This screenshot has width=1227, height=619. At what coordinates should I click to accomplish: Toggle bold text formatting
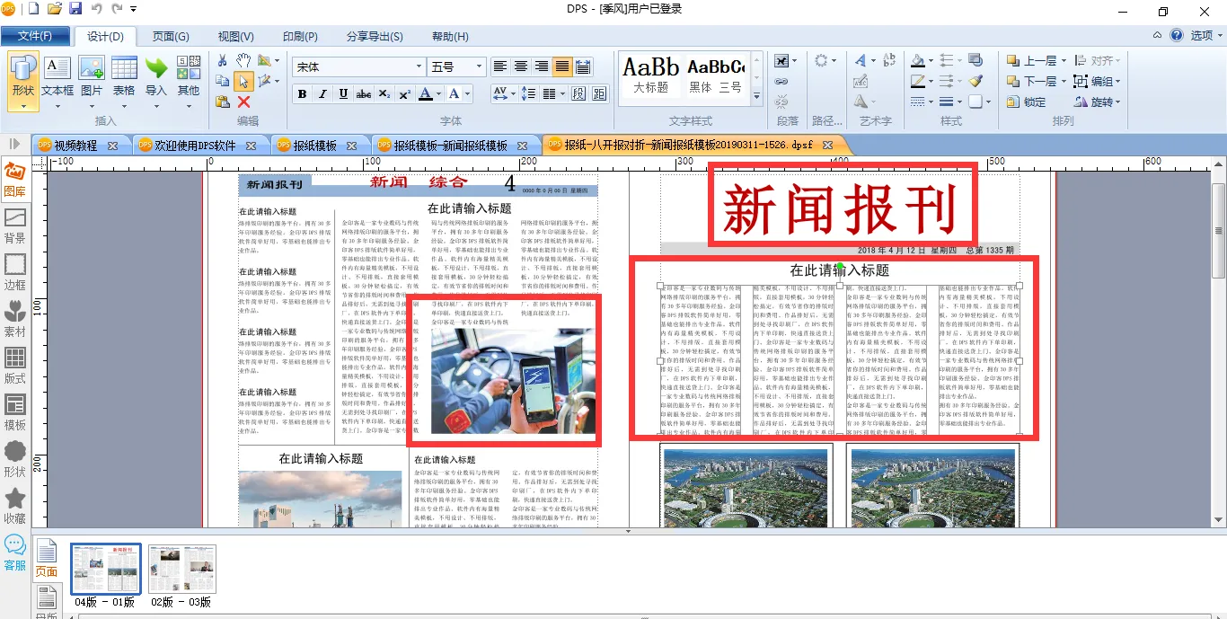pyautogui.click(x=302, y=94)
